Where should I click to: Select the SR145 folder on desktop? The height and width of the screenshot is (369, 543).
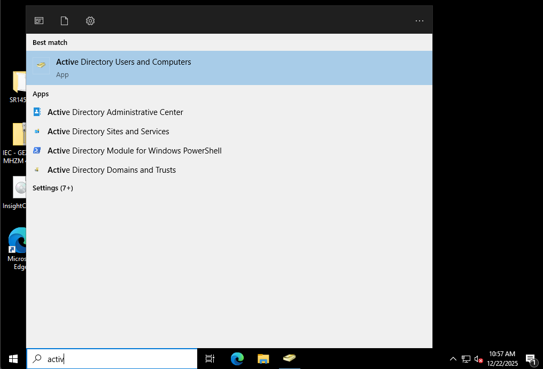18,87
